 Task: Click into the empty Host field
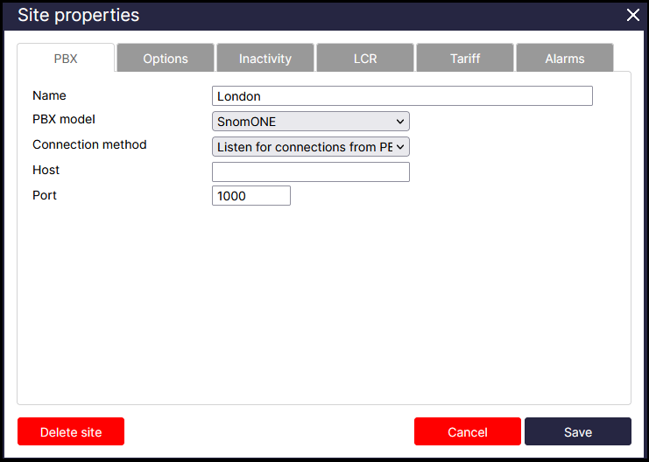click(x=311, y=172)
